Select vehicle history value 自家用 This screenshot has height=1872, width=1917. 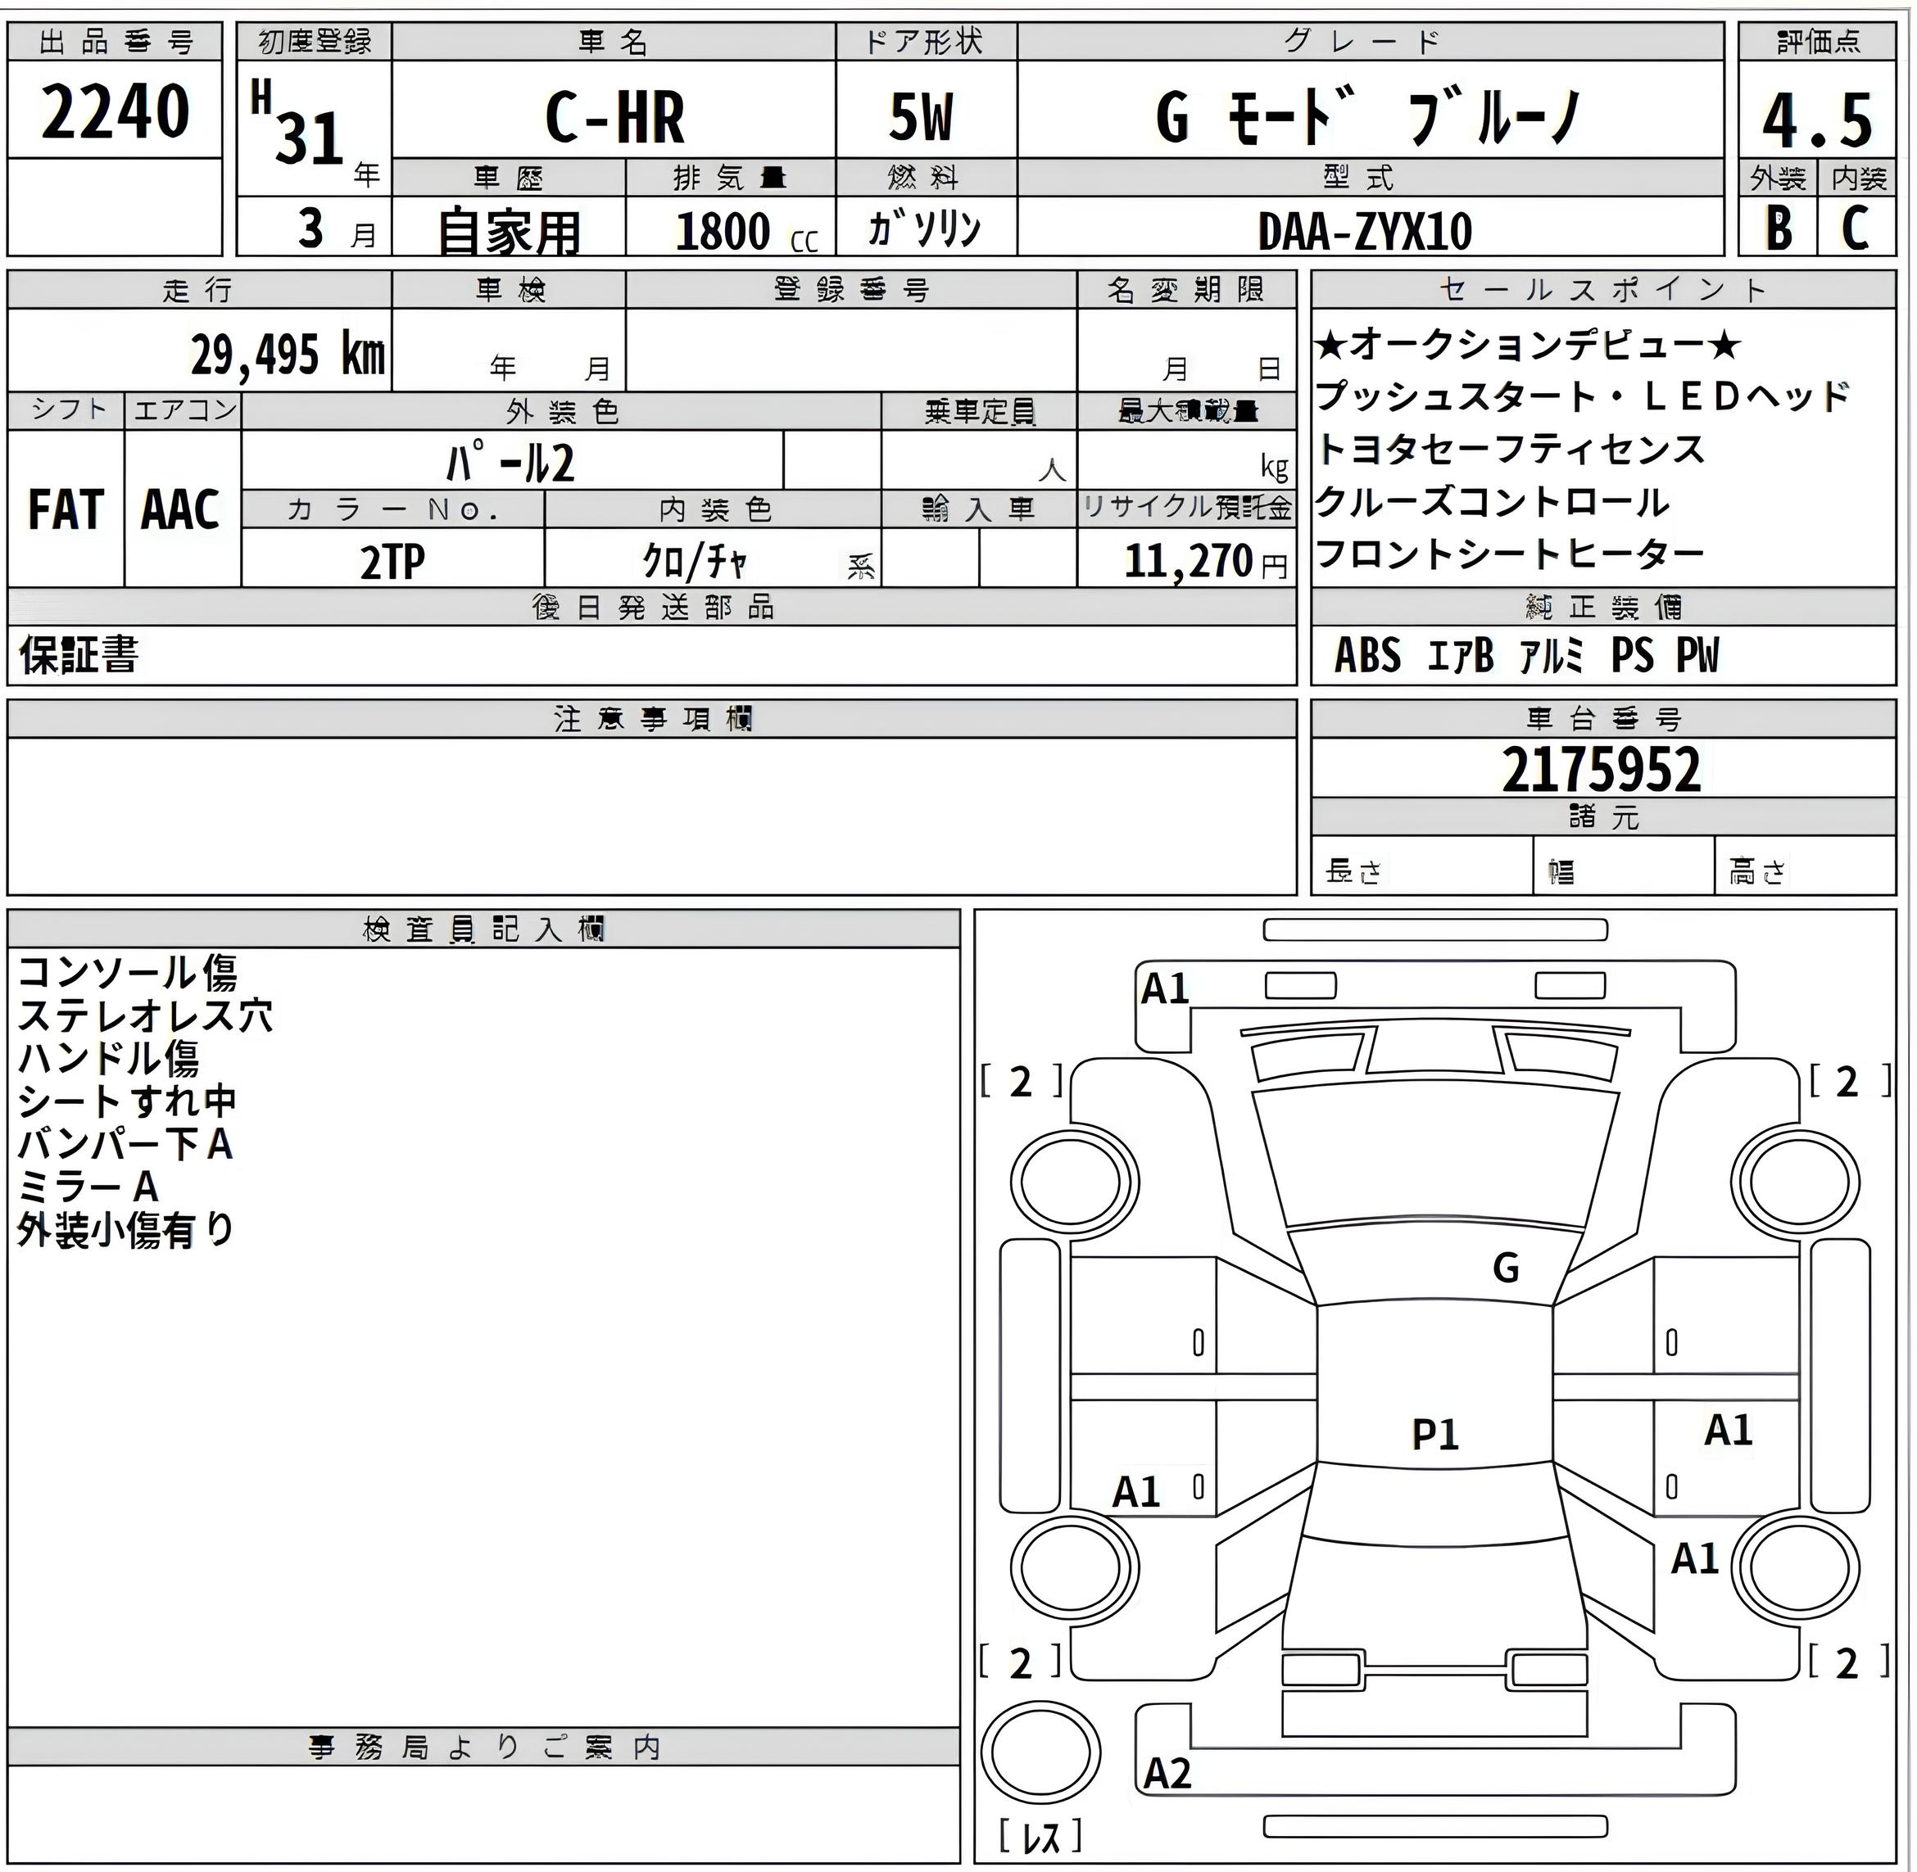[509, 232]
